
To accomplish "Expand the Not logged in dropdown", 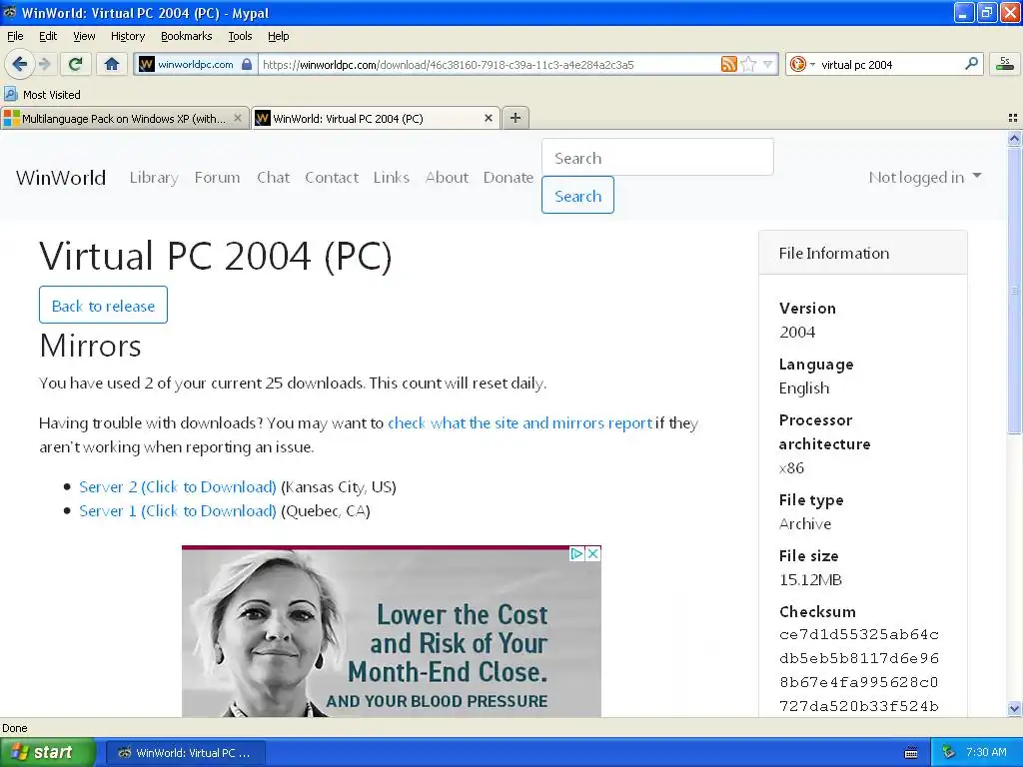I will (x=924, y=178).
